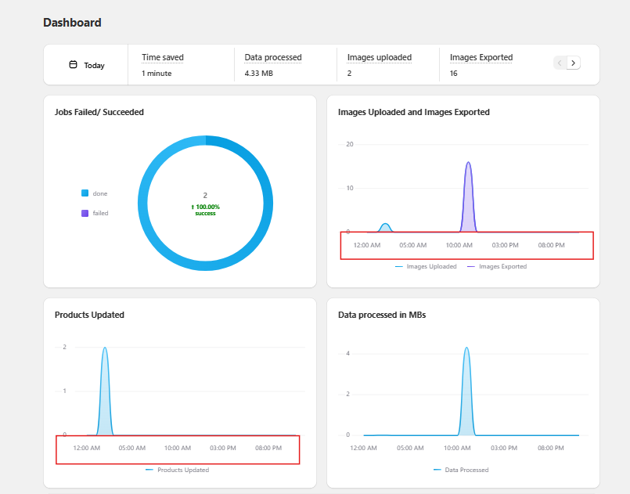Click the previous arrow in stats pager
630x494 pixels.
tap(560, 63)
